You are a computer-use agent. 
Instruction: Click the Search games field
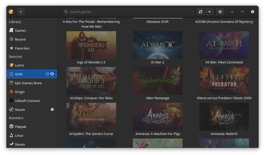(128, 12)
